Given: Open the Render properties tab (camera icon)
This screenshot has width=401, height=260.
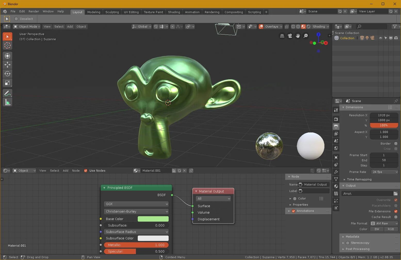Looking at the screenshot, I should [x=336, y=119].
